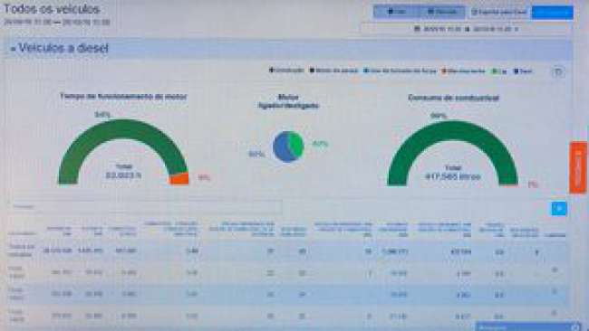Image resolution: width=589 pixels, height=331 pixels.
Task: Select the second view tab with icon in header
Action: [442, 12]
